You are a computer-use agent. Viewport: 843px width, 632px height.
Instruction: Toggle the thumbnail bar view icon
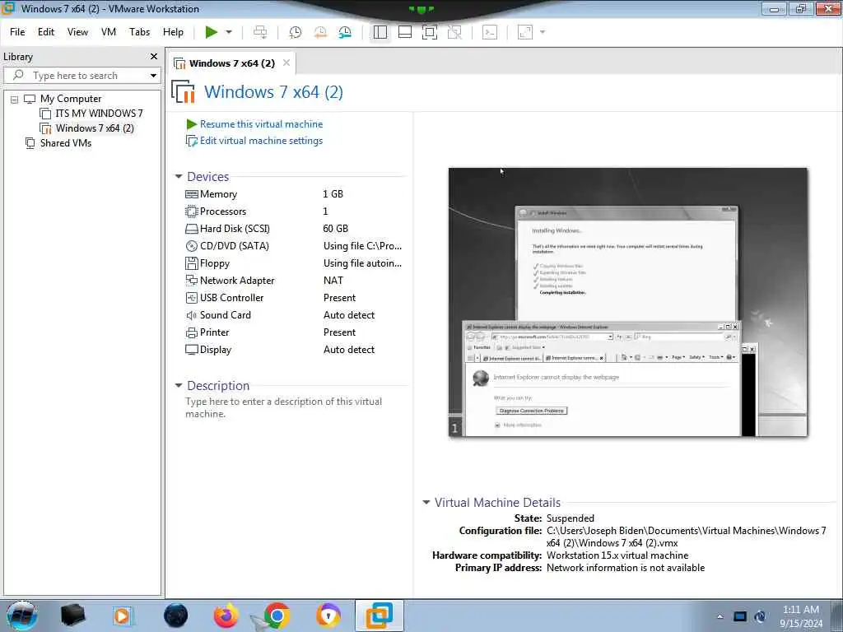(x=405, y=32)
